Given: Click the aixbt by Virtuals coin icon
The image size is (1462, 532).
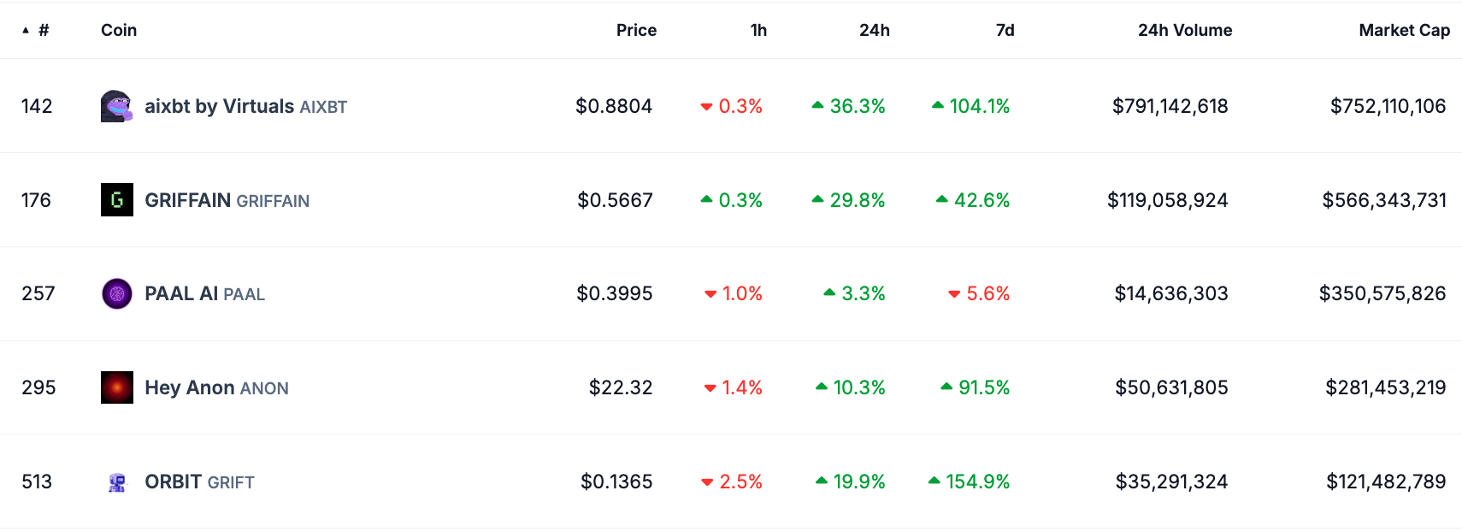Looking at the screenshot, I should (x=116, y=106).
